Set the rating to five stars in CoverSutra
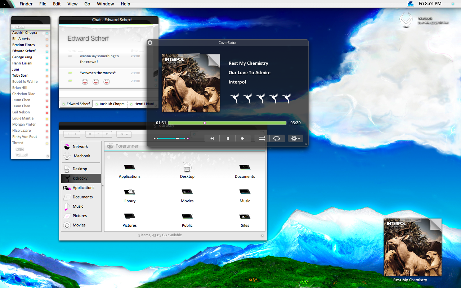 point(287,98)
